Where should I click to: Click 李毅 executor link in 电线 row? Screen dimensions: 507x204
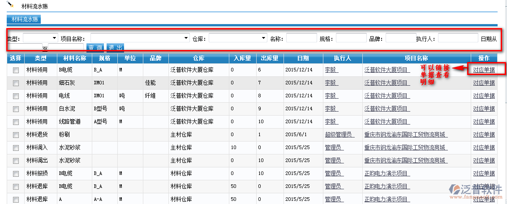pyautogui.click(x=331, y=96)
